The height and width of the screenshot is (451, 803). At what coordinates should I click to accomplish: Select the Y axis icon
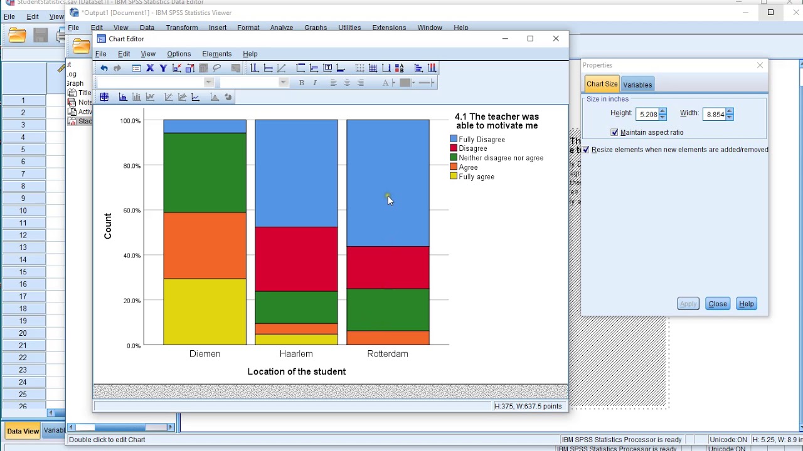163,68
